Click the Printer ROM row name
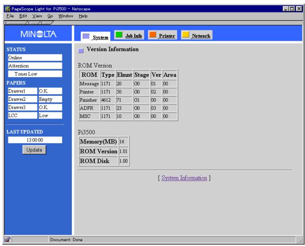 89,92
